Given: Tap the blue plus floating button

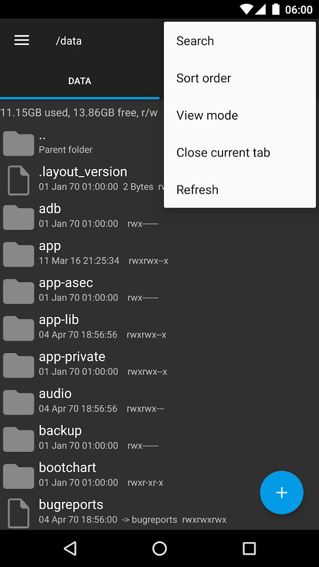Looking at the screenshot, I should click(281, 492).
